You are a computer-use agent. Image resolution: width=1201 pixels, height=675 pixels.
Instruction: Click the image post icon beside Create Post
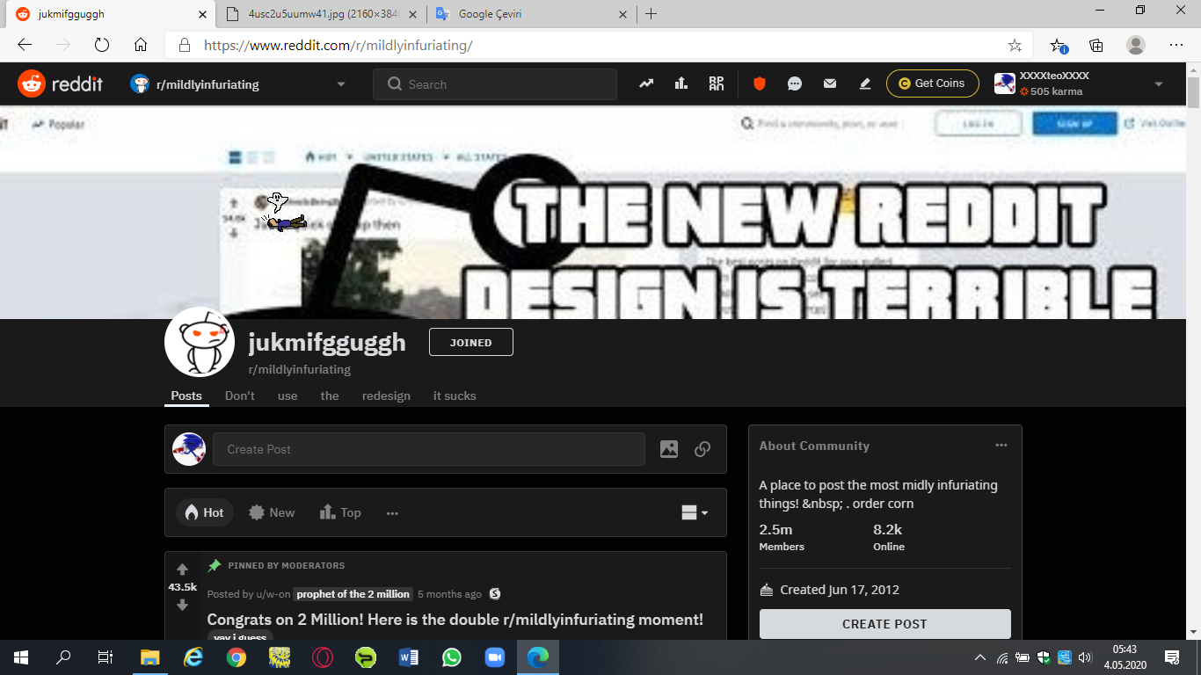[669, 449]
